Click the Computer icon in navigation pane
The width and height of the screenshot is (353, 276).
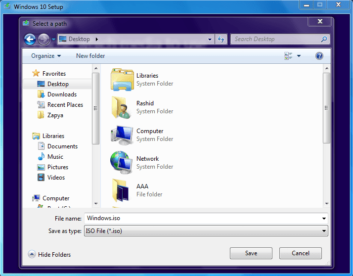36,198
